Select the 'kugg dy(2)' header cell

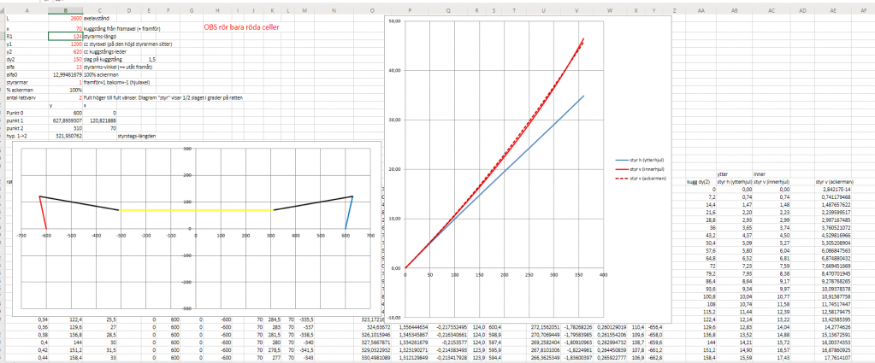click(x=701, y=182)
